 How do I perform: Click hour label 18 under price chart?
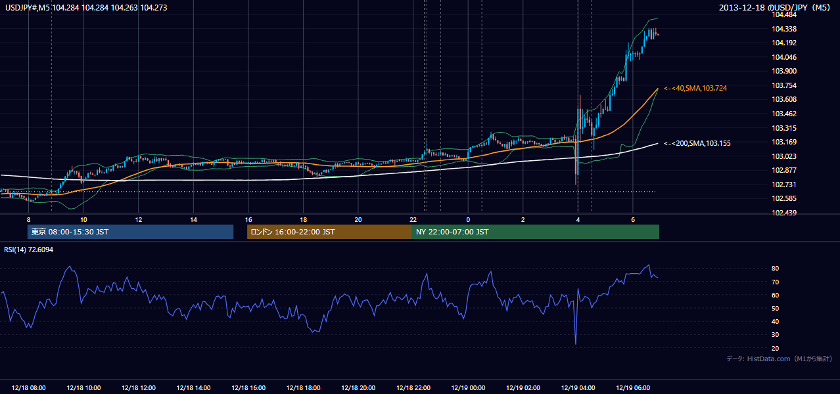pyautogui.click(x=303, y=219)
